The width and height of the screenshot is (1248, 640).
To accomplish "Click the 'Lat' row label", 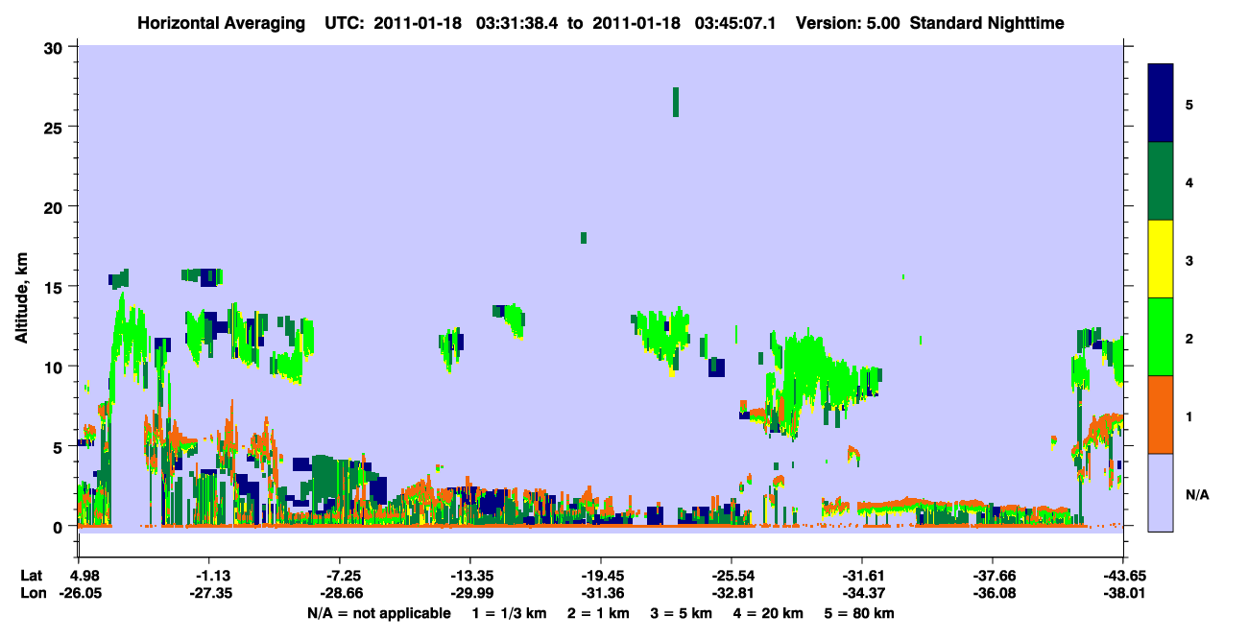I will point(31,576).
